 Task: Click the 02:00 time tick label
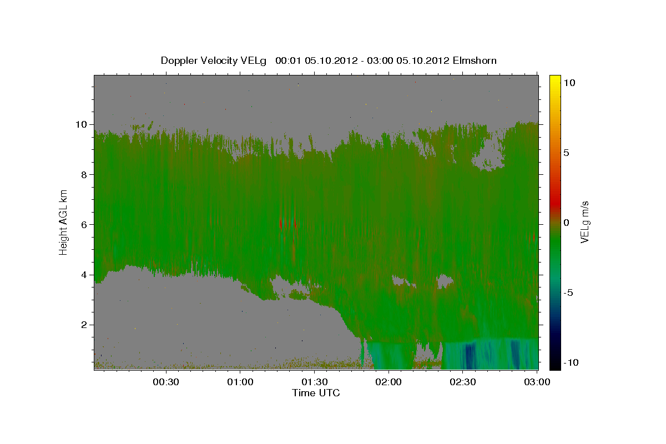click(x=389, y=382)
